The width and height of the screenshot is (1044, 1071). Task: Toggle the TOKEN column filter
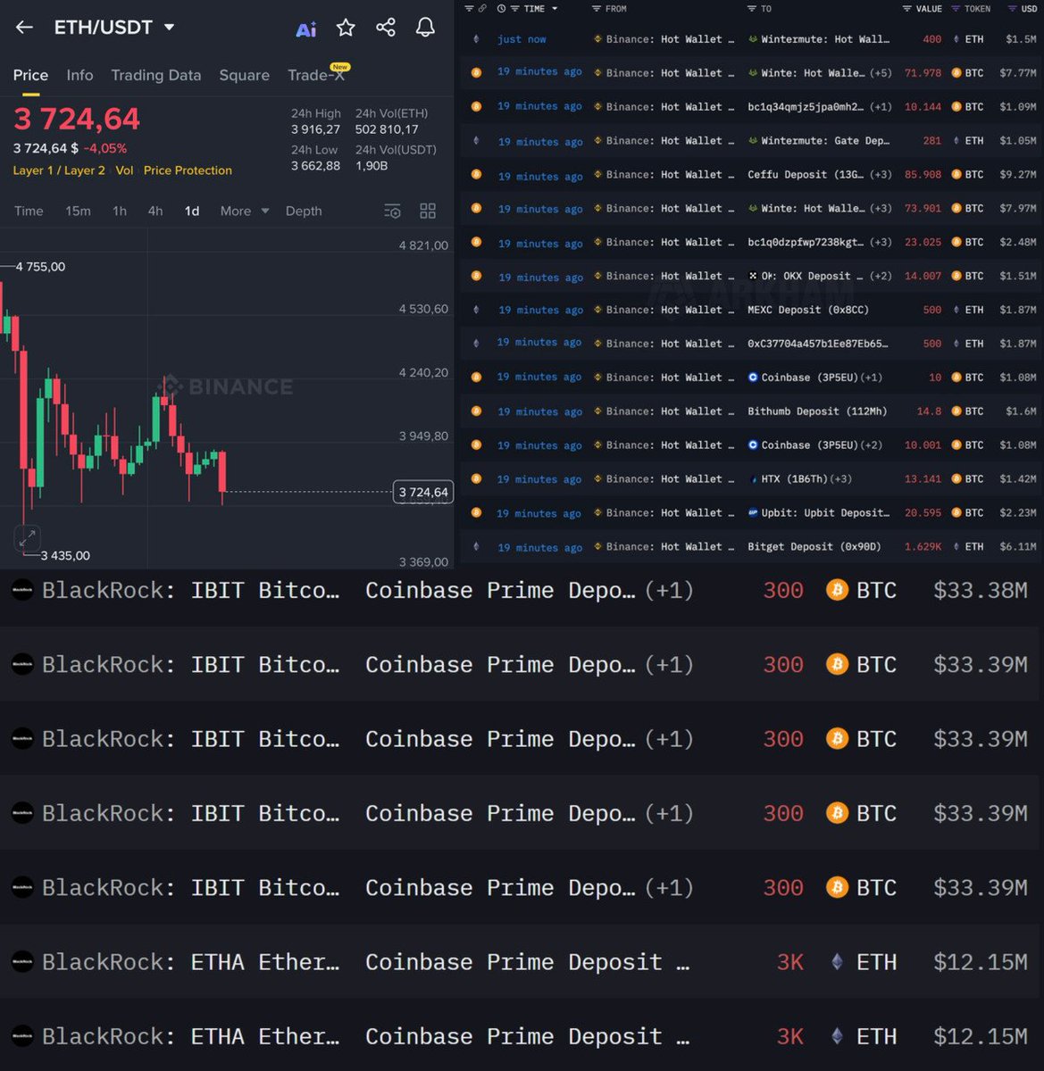pyautogui.click(x=958, y=9)
